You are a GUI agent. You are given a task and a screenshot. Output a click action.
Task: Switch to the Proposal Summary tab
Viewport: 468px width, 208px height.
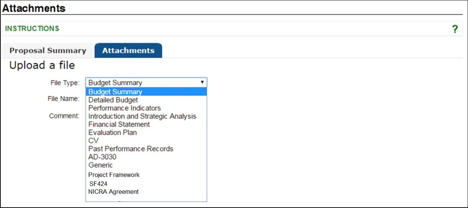click(x=48, y=51)
